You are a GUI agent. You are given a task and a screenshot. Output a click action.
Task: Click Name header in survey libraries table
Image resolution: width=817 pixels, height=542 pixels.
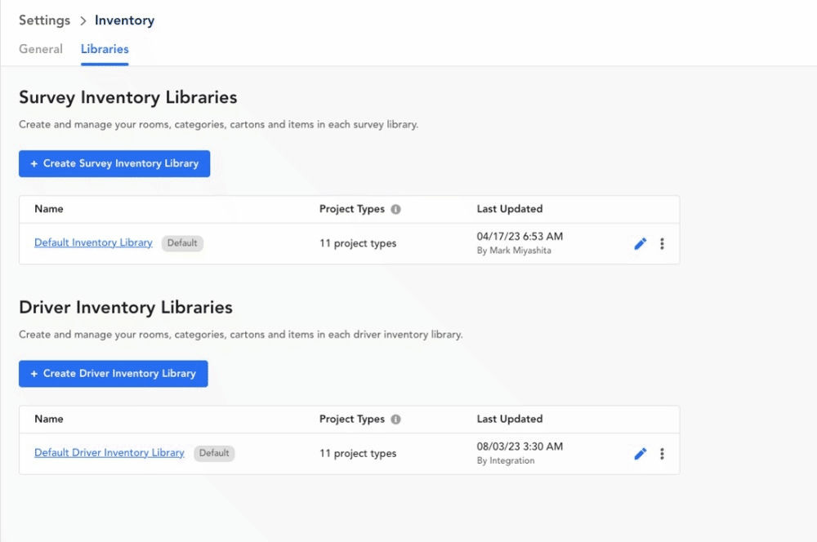point(49,209)
